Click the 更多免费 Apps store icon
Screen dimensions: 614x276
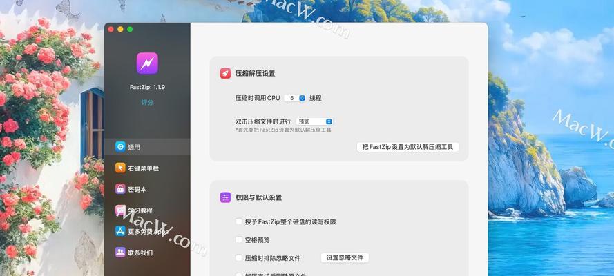(120, 230)
